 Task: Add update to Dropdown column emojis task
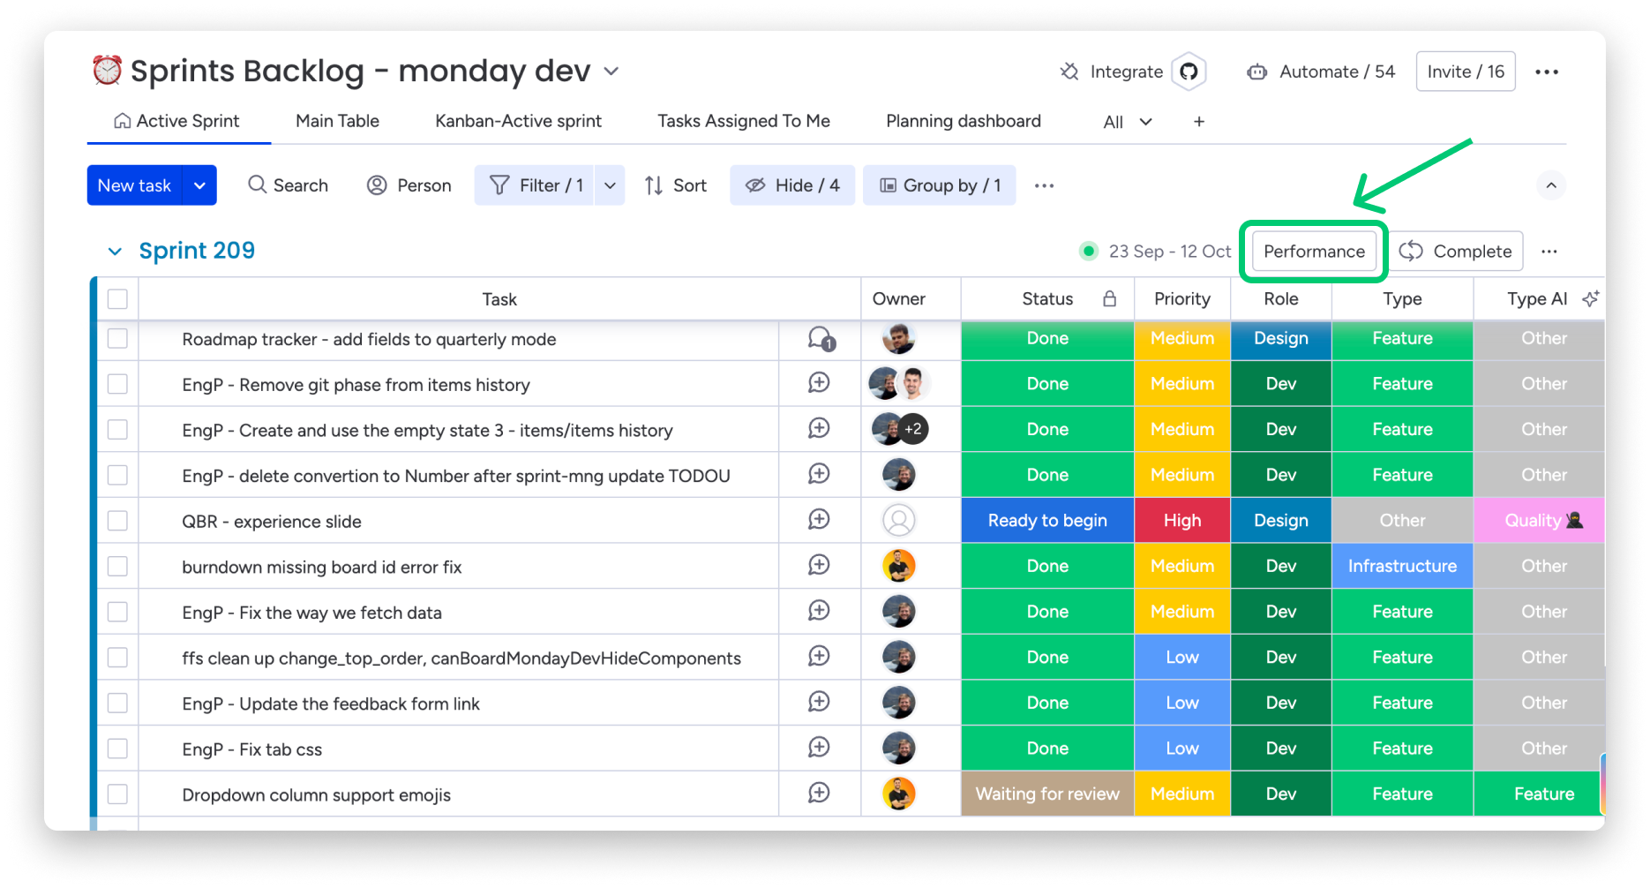coord(819,793)
